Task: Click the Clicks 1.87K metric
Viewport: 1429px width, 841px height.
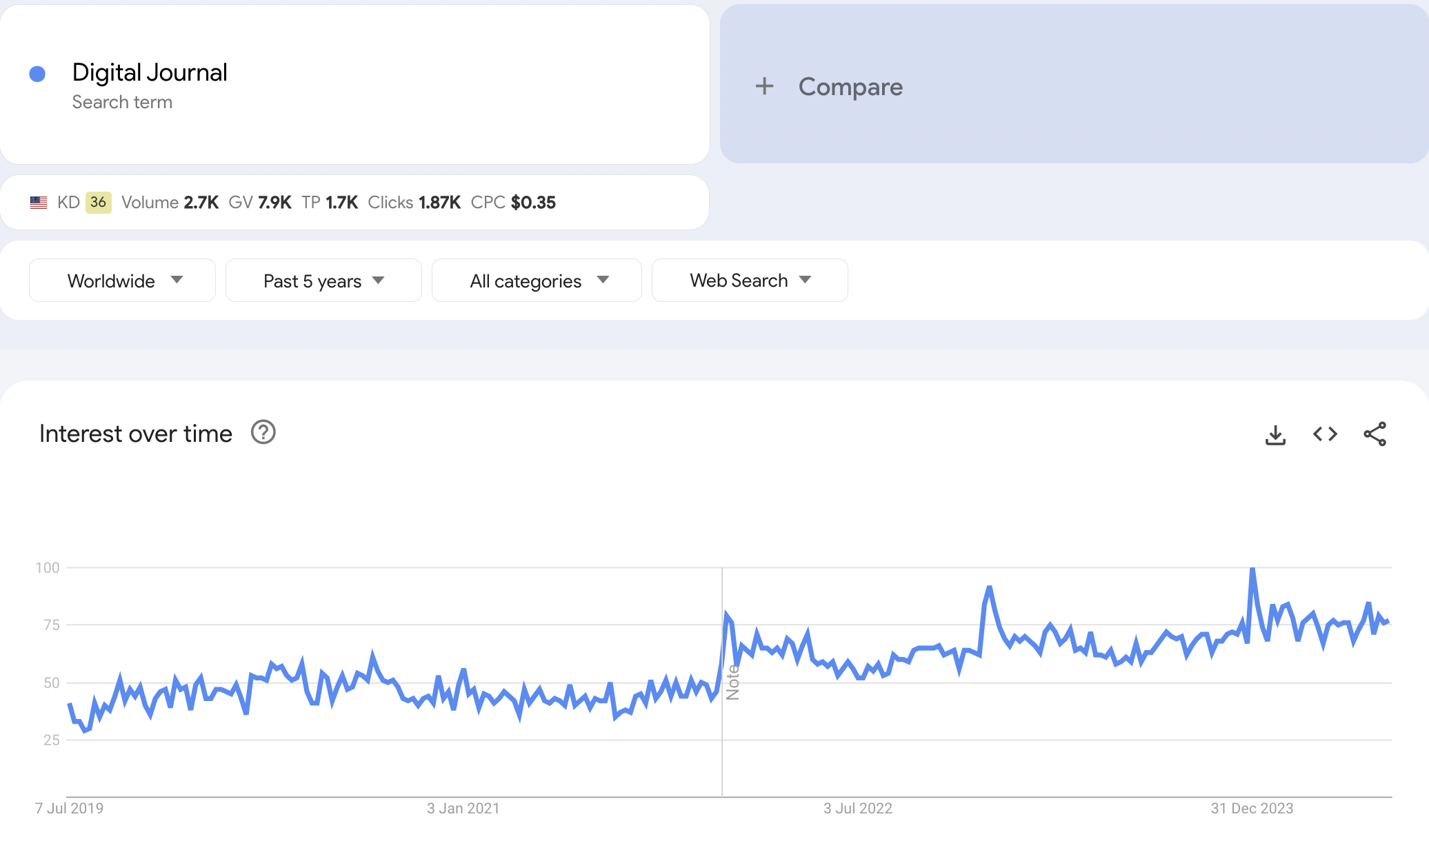Action: [x=414, y=203]
